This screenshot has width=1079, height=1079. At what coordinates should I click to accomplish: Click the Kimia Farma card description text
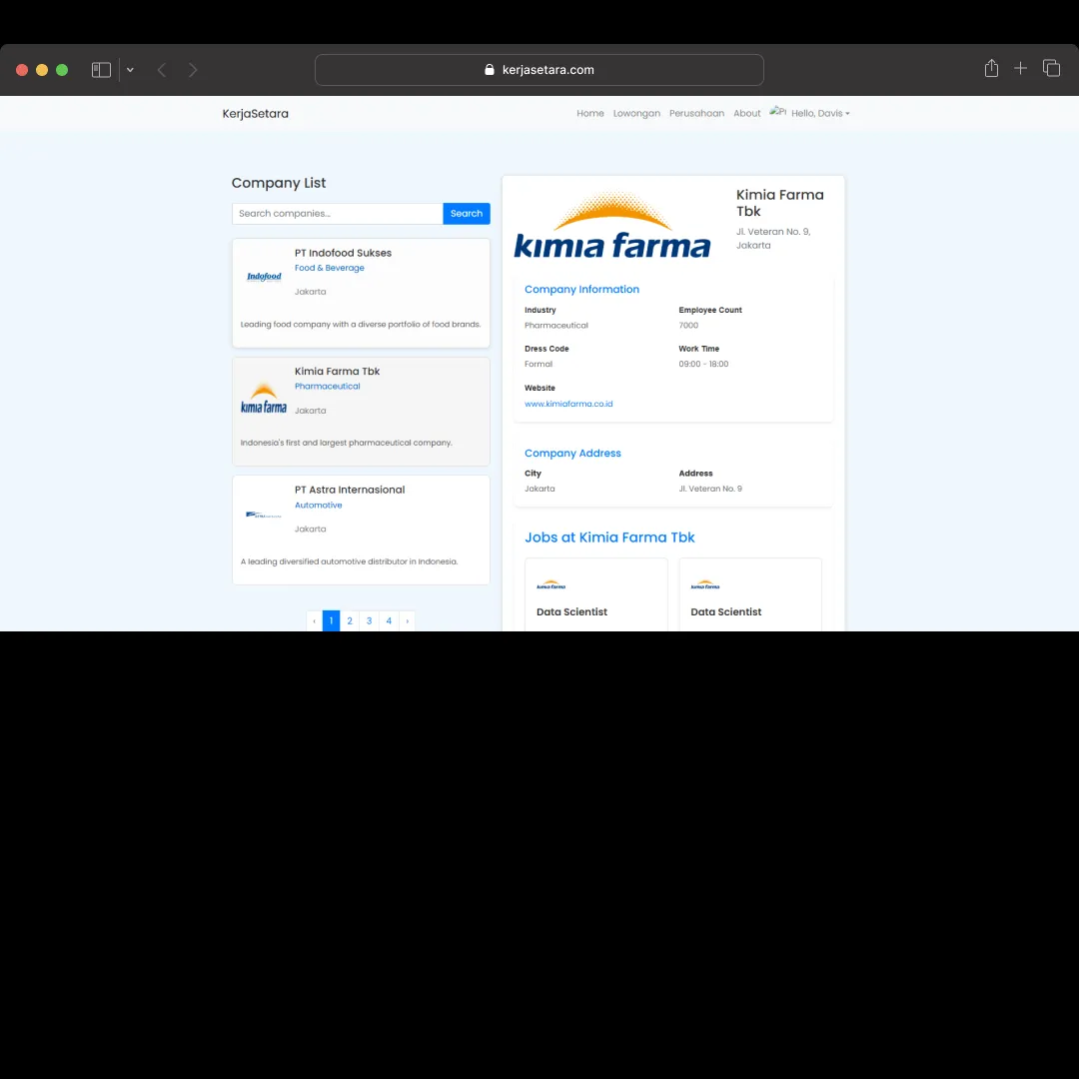coord(346,443)
